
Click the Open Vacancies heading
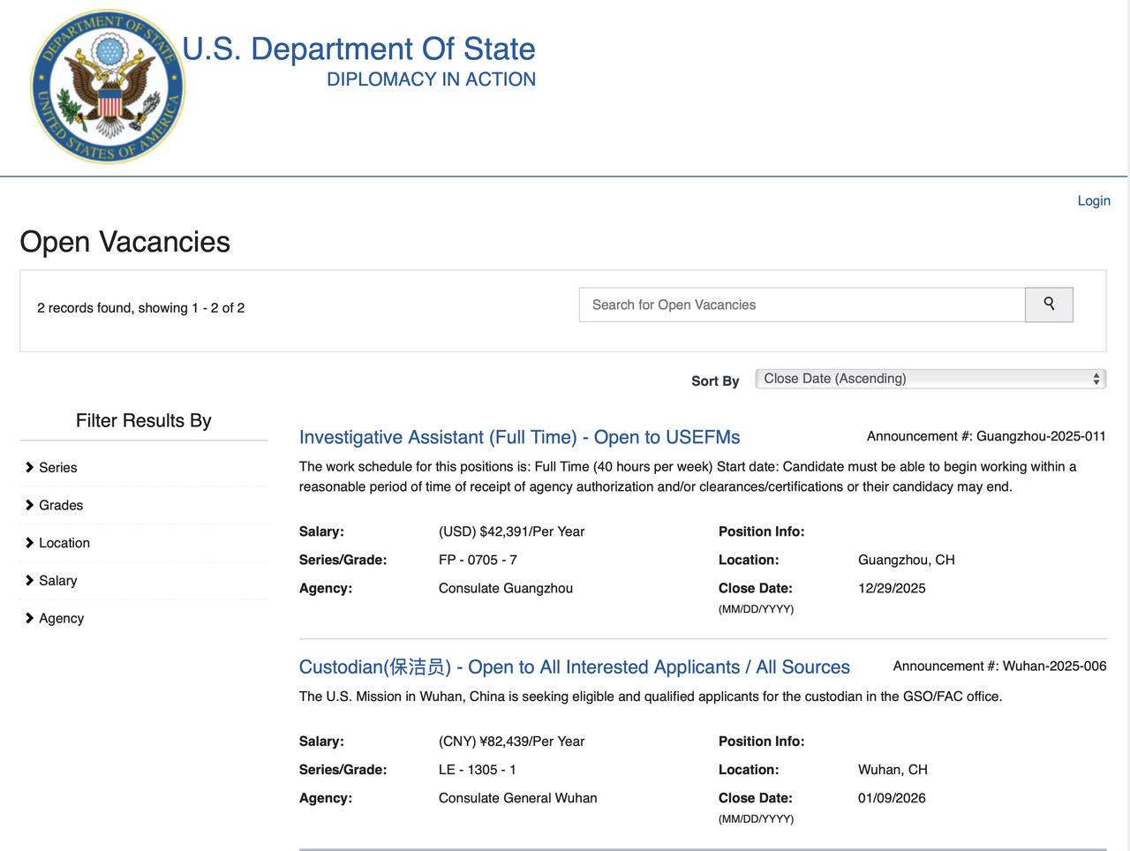coord(124,242)
